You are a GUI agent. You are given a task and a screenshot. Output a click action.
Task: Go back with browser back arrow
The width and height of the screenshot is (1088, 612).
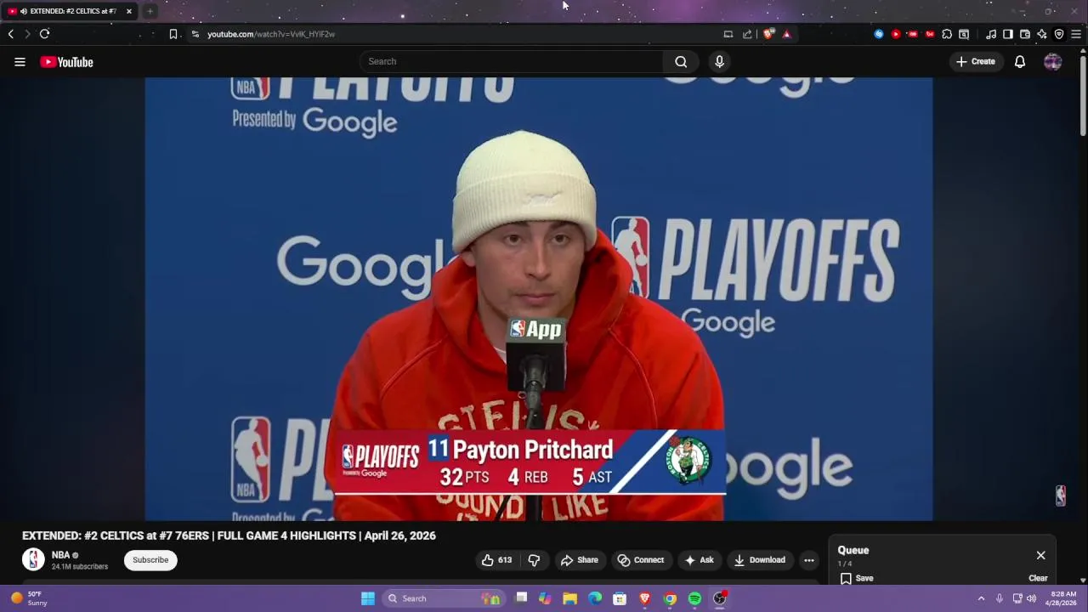[x=11, y=34]
